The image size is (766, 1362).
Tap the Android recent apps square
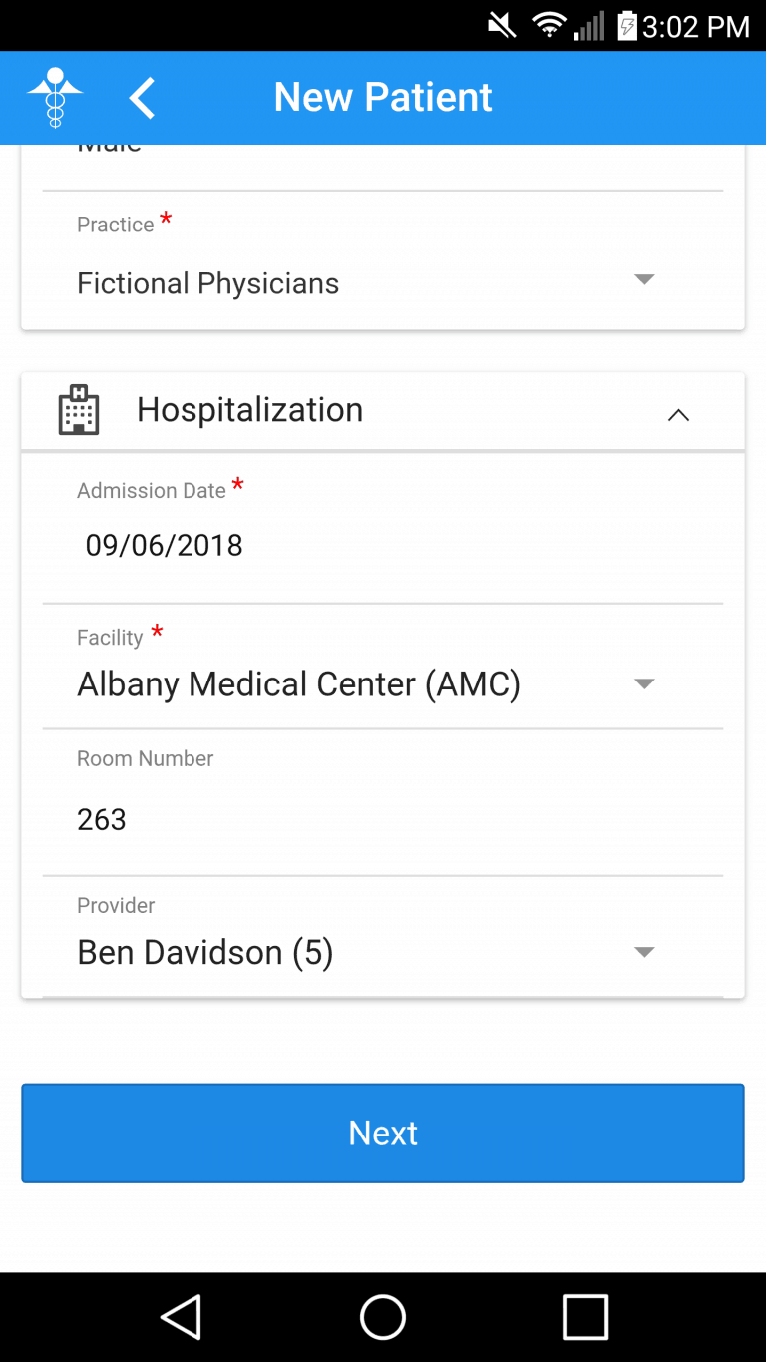(x=585, y=1317)
